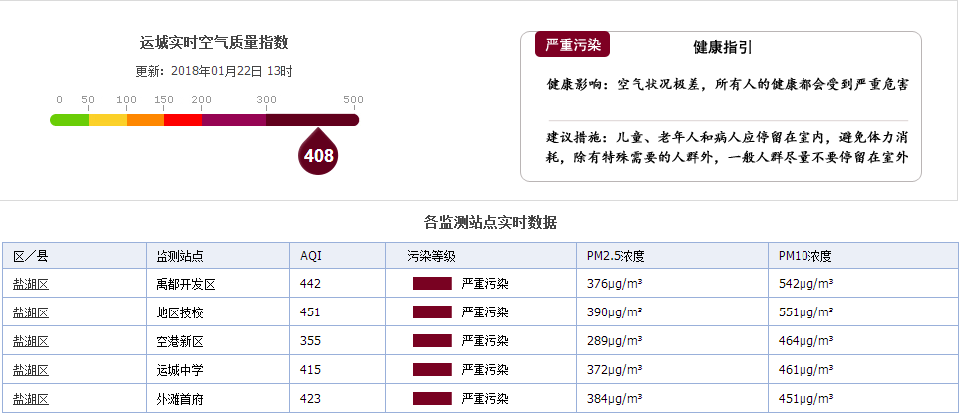
Task: Select the 外滩首府 station name
Action: [x=180, y=400]
